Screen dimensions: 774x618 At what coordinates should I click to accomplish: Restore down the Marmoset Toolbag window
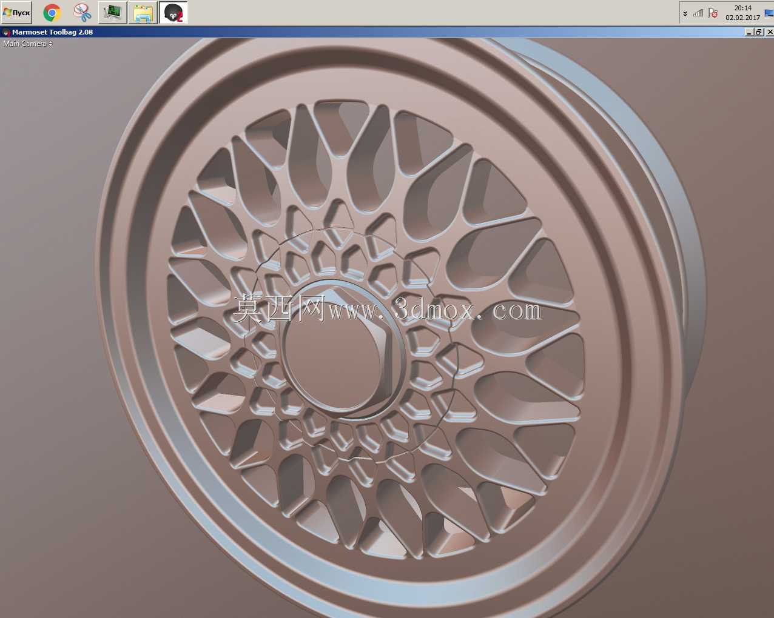[x=759, y=32]
